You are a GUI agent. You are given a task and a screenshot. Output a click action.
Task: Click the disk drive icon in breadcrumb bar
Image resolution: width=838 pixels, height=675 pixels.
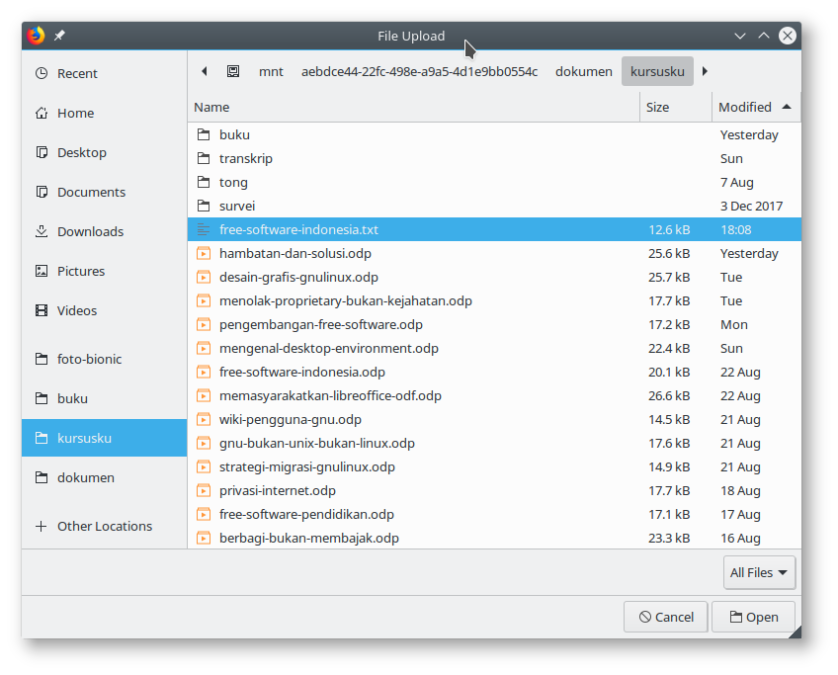pyautogui.click(x=233, y=71)
